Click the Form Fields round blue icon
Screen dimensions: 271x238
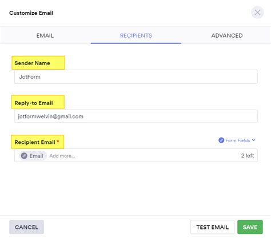pos(221,140)
